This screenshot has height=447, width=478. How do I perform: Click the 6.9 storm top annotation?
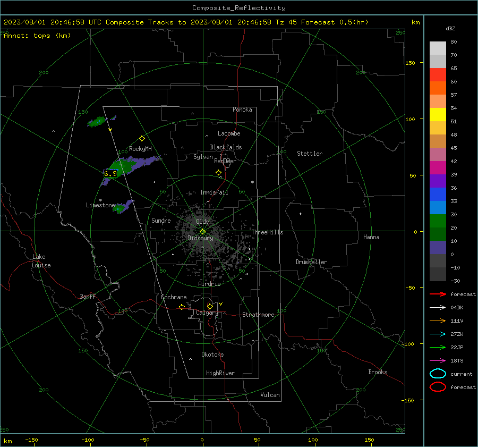[x=110, y=174]
